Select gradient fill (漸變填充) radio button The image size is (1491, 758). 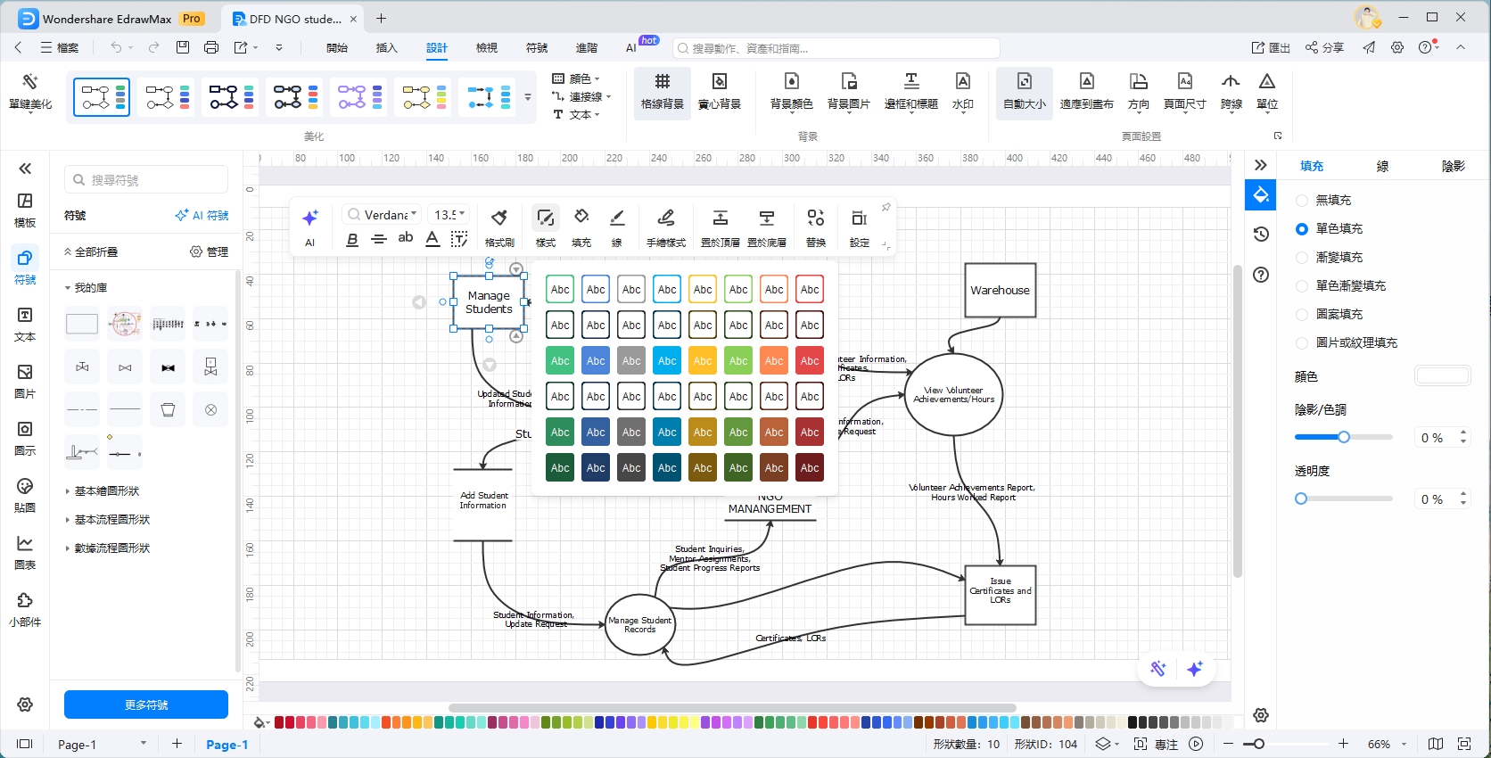point(1302,258)
